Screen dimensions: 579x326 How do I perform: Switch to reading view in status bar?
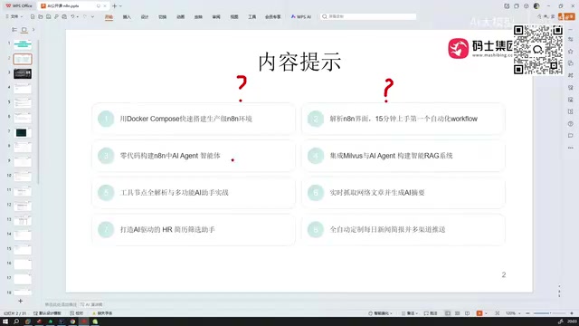[x=467, y=313]
